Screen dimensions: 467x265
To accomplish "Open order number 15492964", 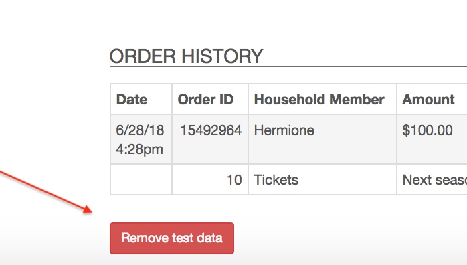I will click(x=211, y=130).
